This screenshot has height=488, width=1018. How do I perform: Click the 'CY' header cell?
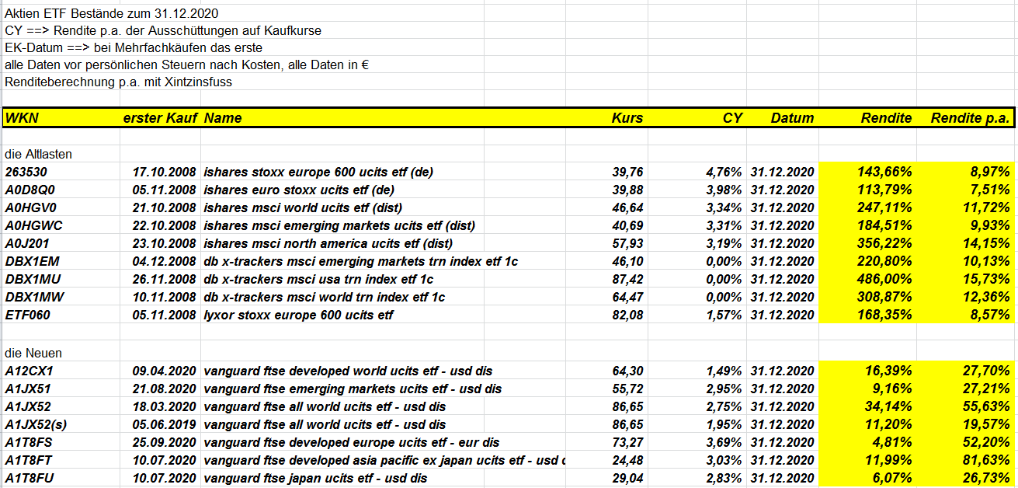click(x=732, y=118)
